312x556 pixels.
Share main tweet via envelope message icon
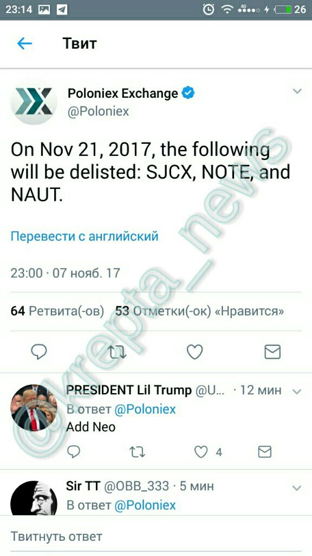272,352
